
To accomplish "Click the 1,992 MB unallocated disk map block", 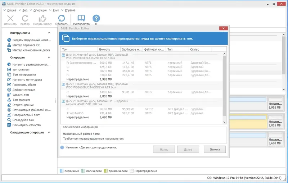I will pos(275,103).
